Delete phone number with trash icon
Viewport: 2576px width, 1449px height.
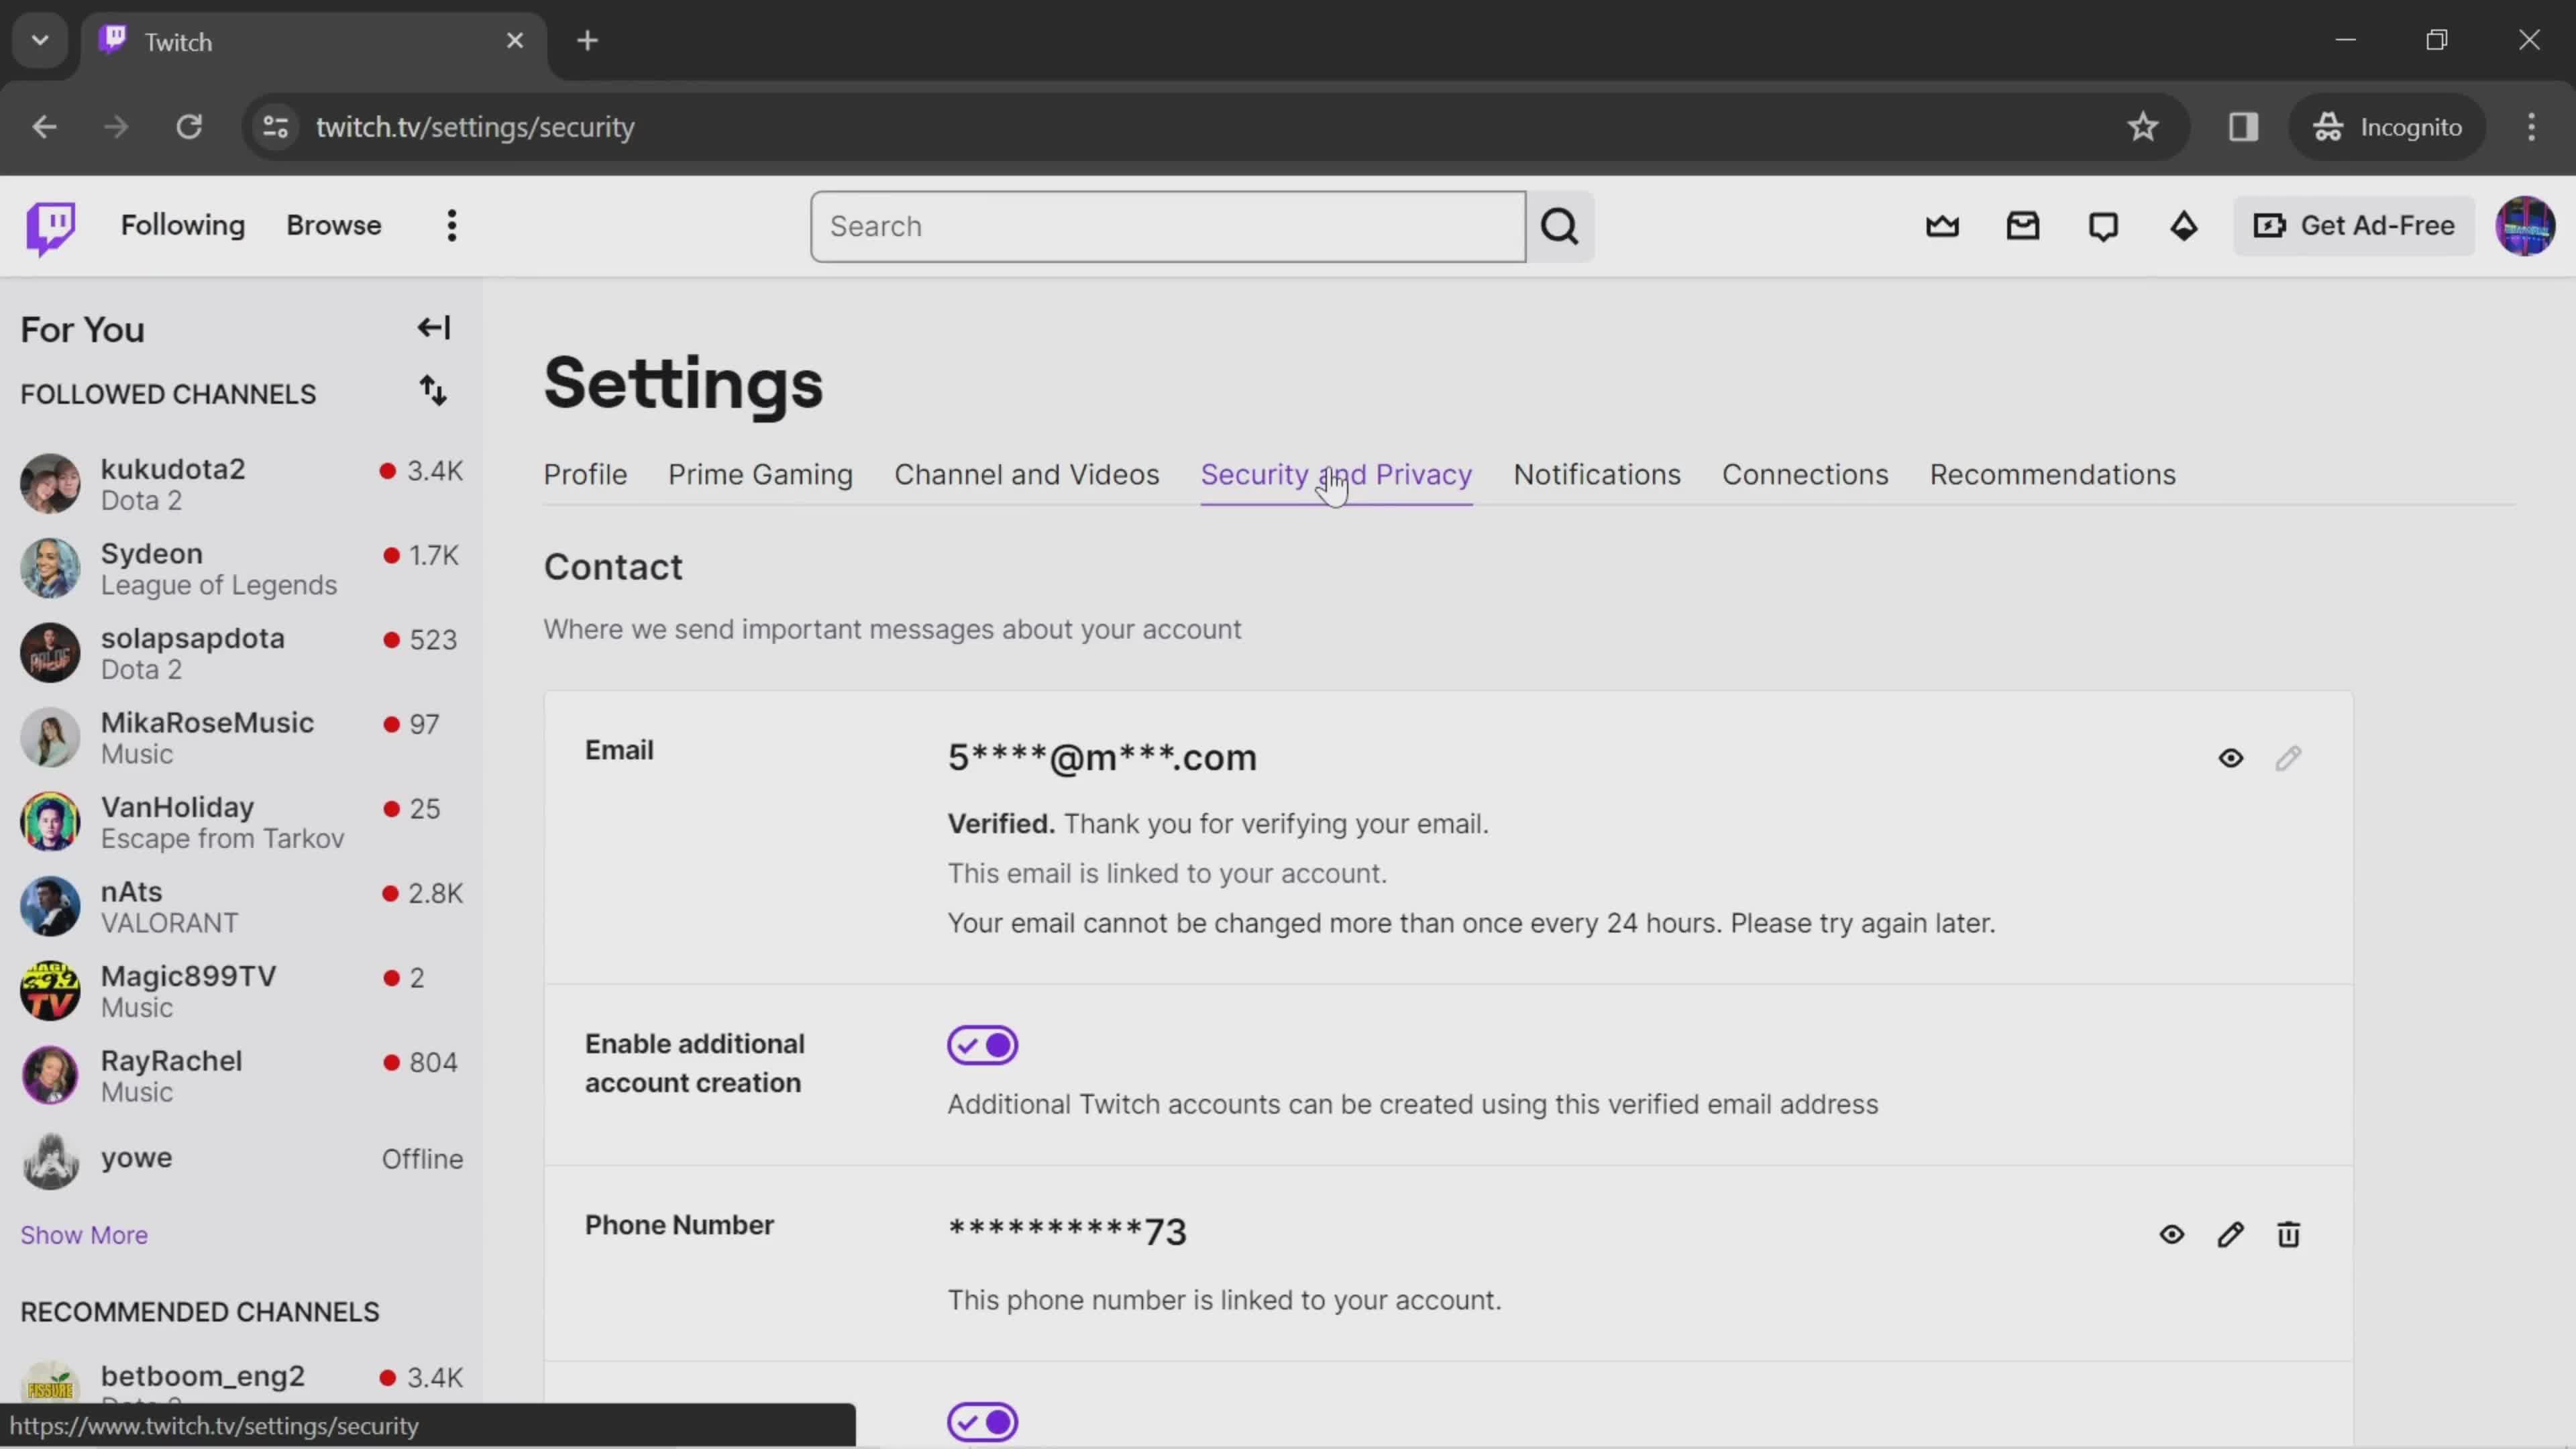pyautogui.click(x=2288, y=1235)
